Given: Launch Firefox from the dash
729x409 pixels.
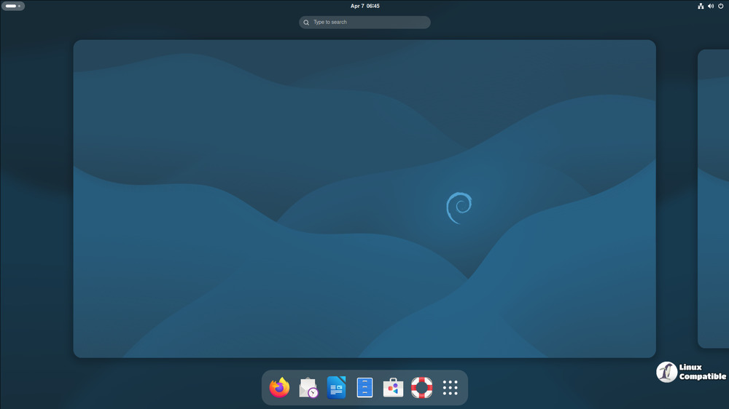Looking at the screenshot, I should [x=279, y=388].
